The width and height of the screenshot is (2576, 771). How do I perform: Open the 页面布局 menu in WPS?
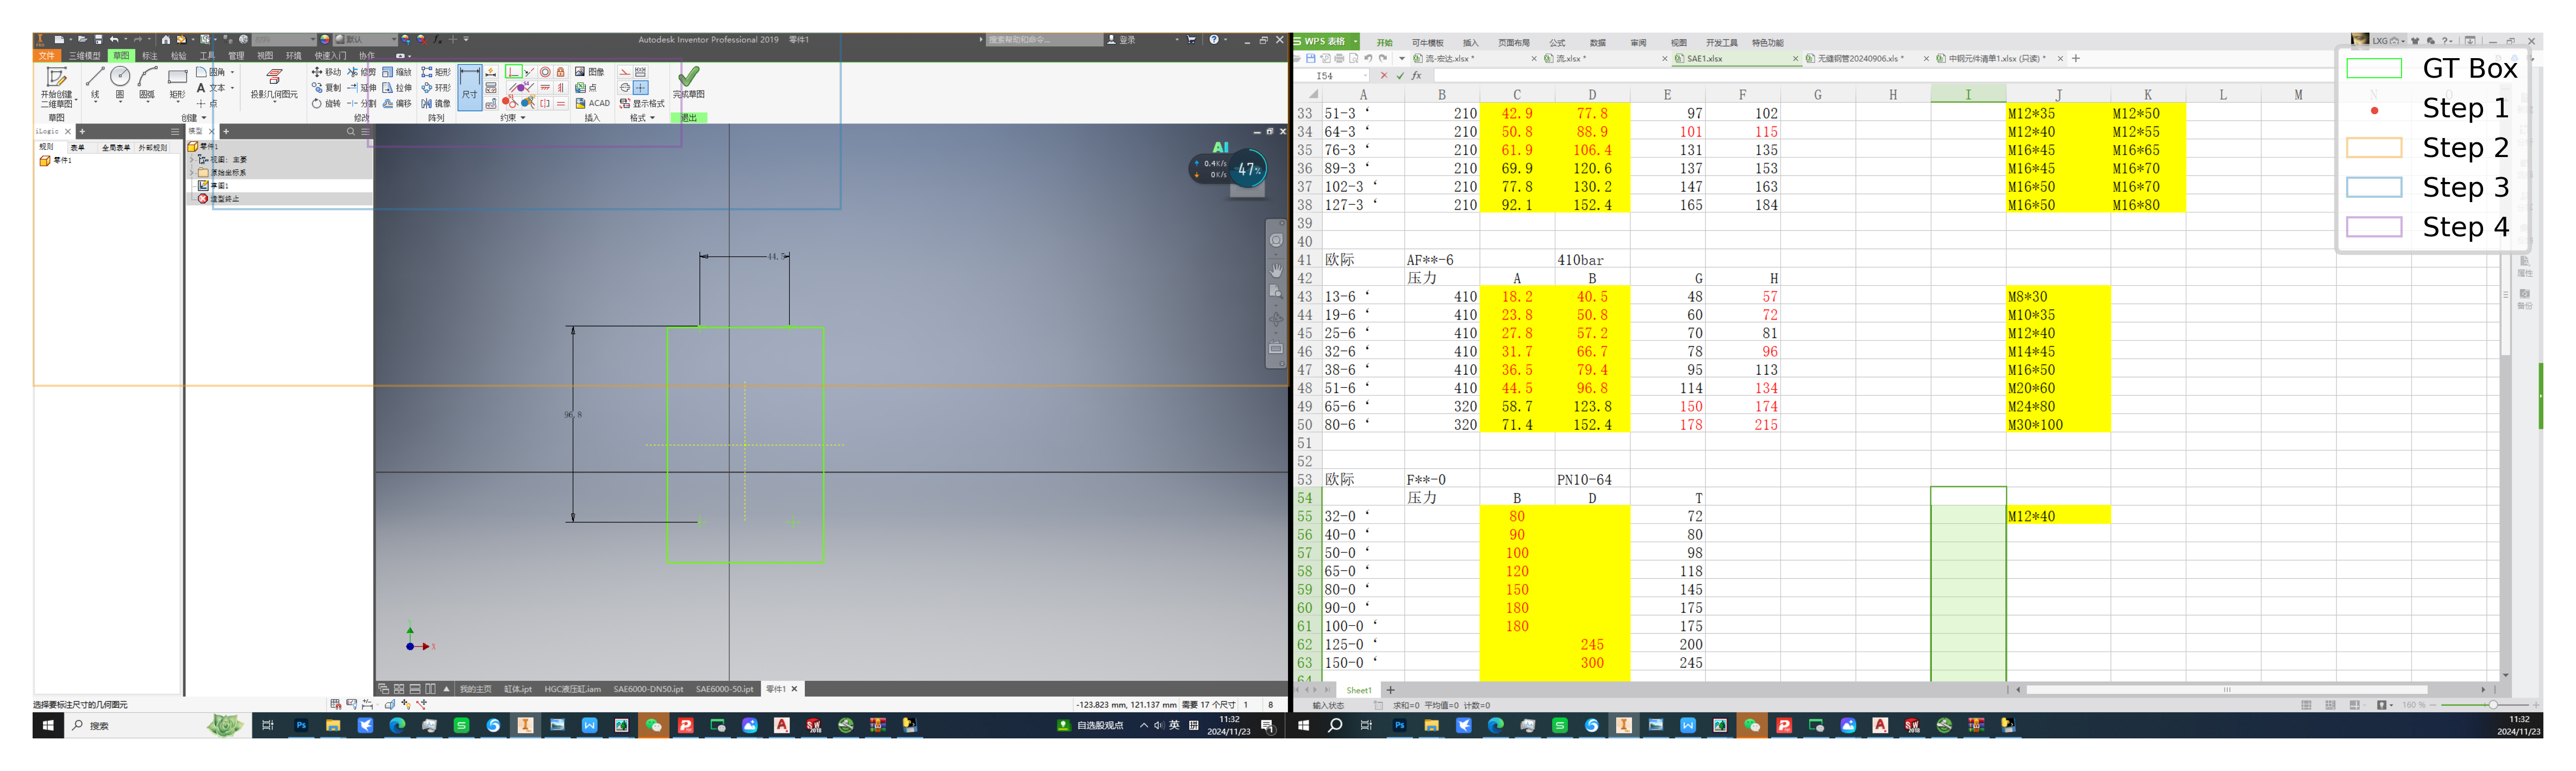coord(1513,43)
